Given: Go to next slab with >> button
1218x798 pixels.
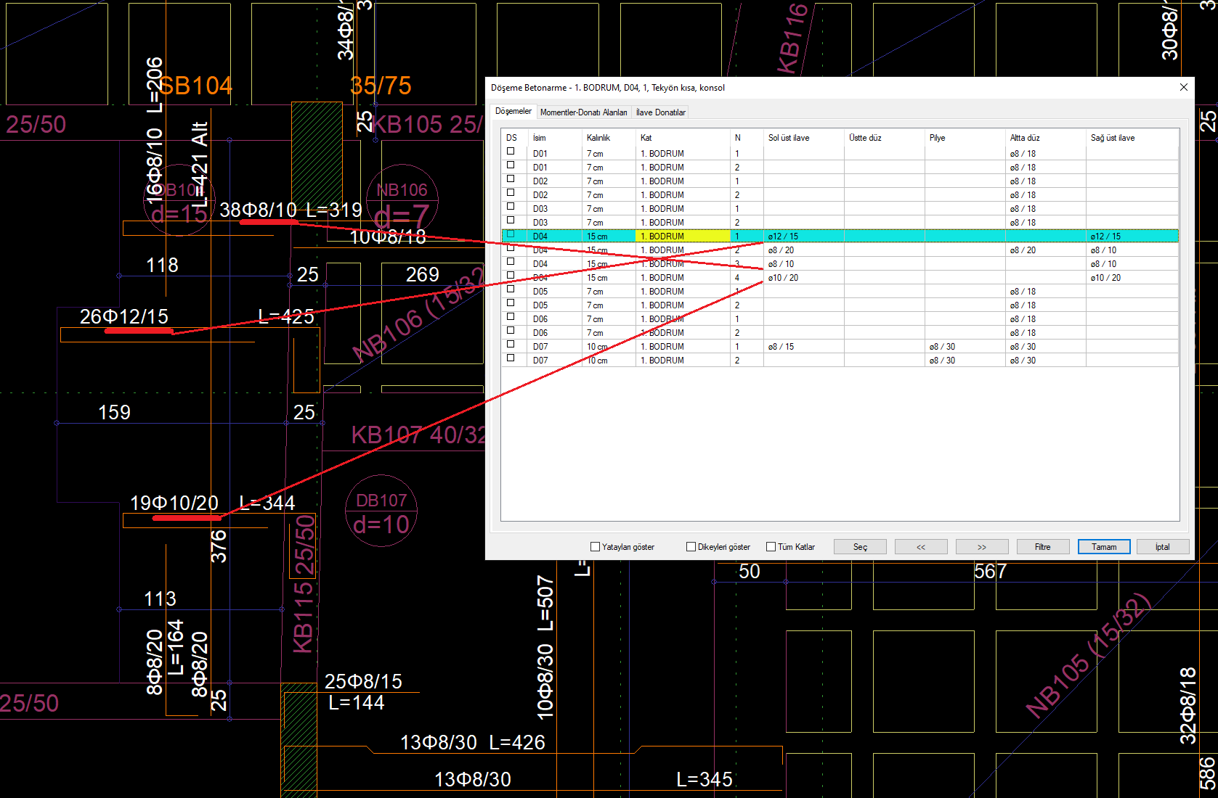Looking at the screenshot, I should [x=982, y=547].
